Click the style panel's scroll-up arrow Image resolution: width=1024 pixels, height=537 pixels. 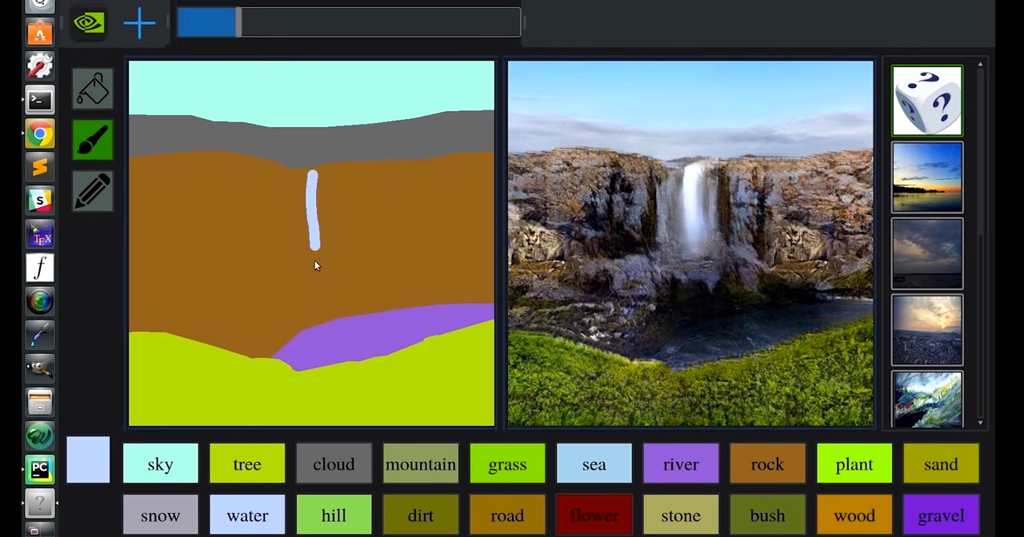pyautogui.click(x=979, y=64)
